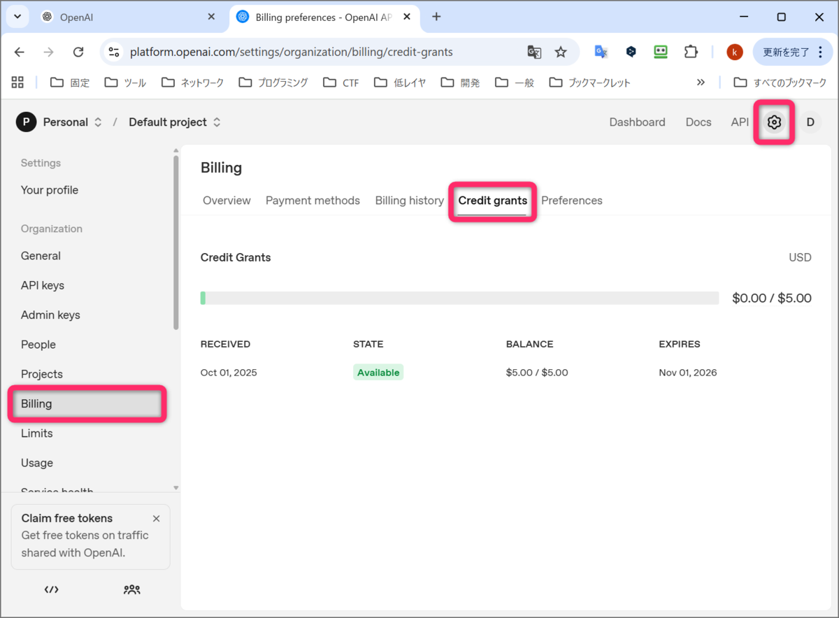839x618 pixels.
Task: Open the code brackets icon at sidebar bottom
Action: 51,589
